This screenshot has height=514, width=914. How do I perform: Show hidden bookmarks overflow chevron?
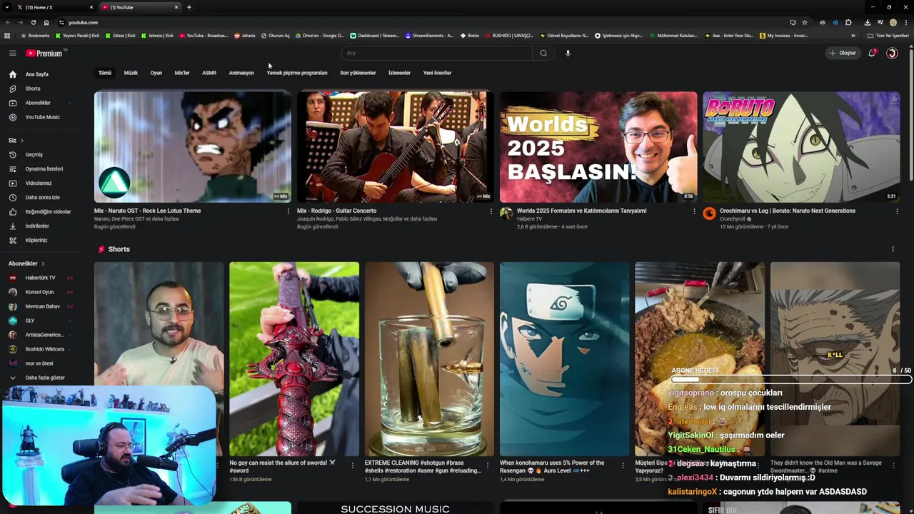tap(853, 36)
